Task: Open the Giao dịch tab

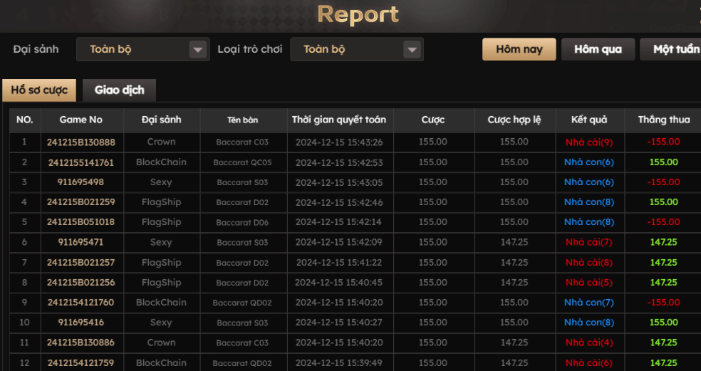Action: pyautogui.click(x=119, y=90)
